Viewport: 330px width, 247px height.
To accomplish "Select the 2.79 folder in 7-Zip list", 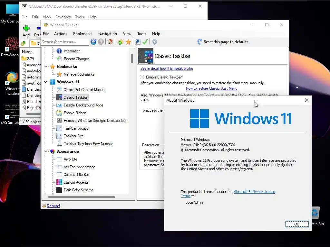I will tap(31, 59).
